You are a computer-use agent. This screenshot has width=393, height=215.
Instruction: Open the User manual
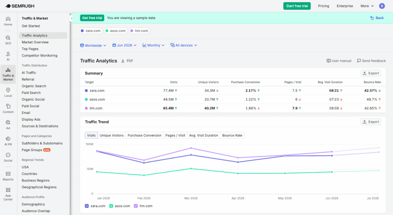[x=339, y=61]
